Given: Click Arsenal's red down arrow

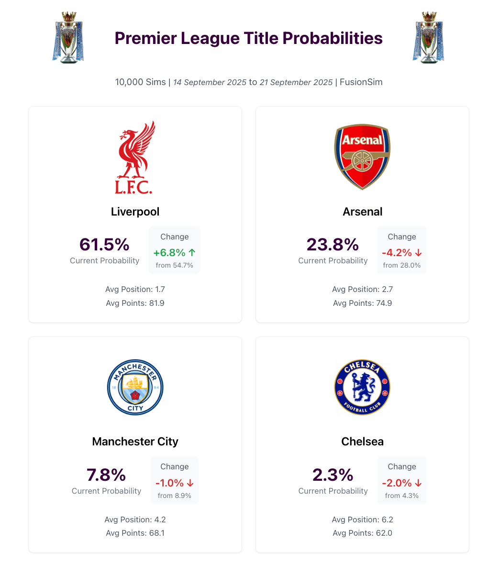Looking at the screenshot, I should pyautogui.click(x=418, y=252).
